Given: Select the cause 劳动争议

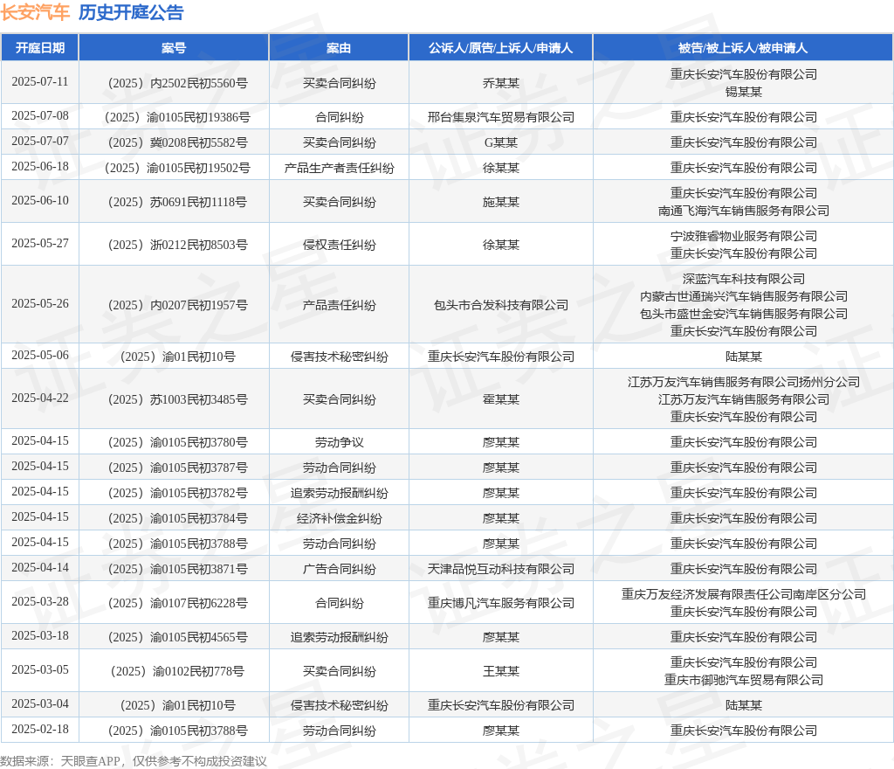Looking at the screenshot, I should [x=339, y=442].
